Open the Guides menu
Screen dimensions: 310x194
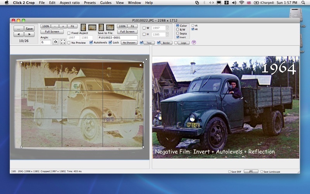pos(106,3)
